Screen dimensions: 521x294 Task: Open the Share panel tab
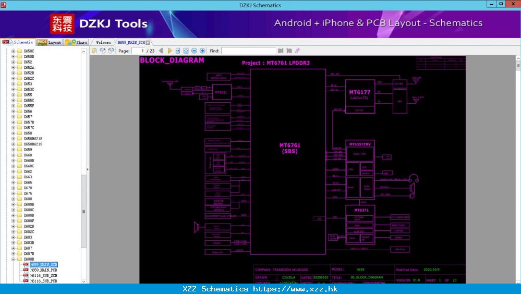point(76,42)
